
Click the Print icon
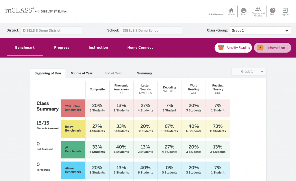click(243, 10)
